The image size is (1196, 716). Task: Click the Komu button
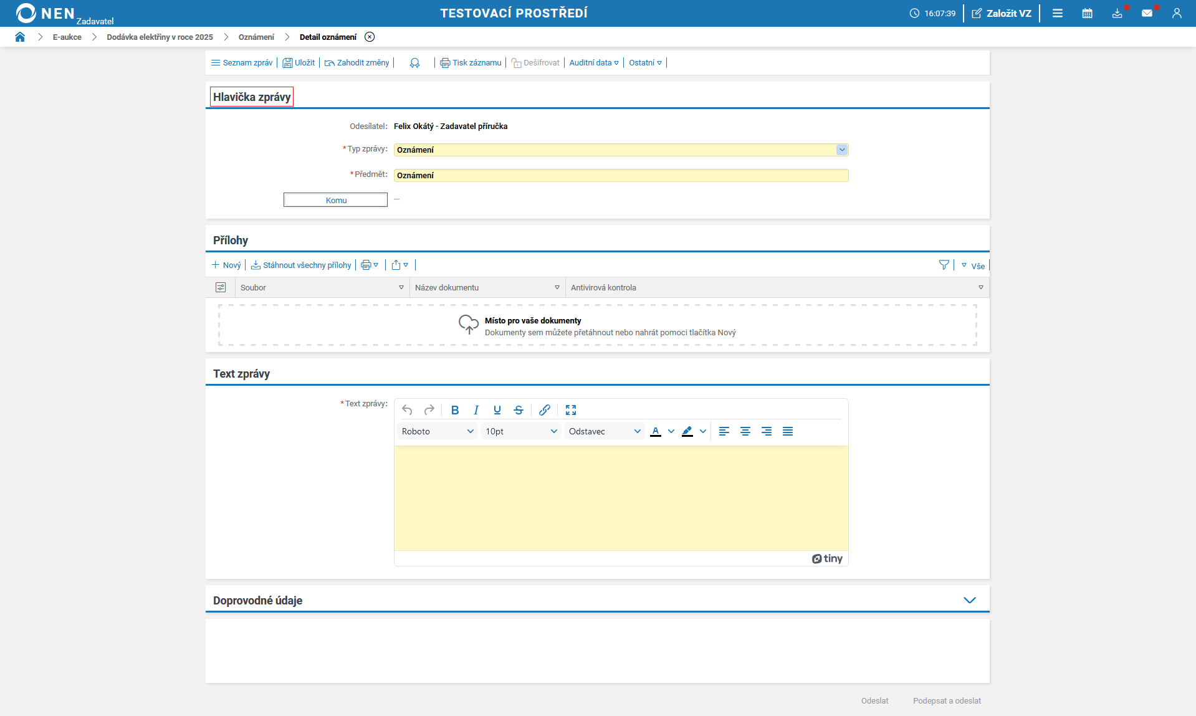[335, 200]
